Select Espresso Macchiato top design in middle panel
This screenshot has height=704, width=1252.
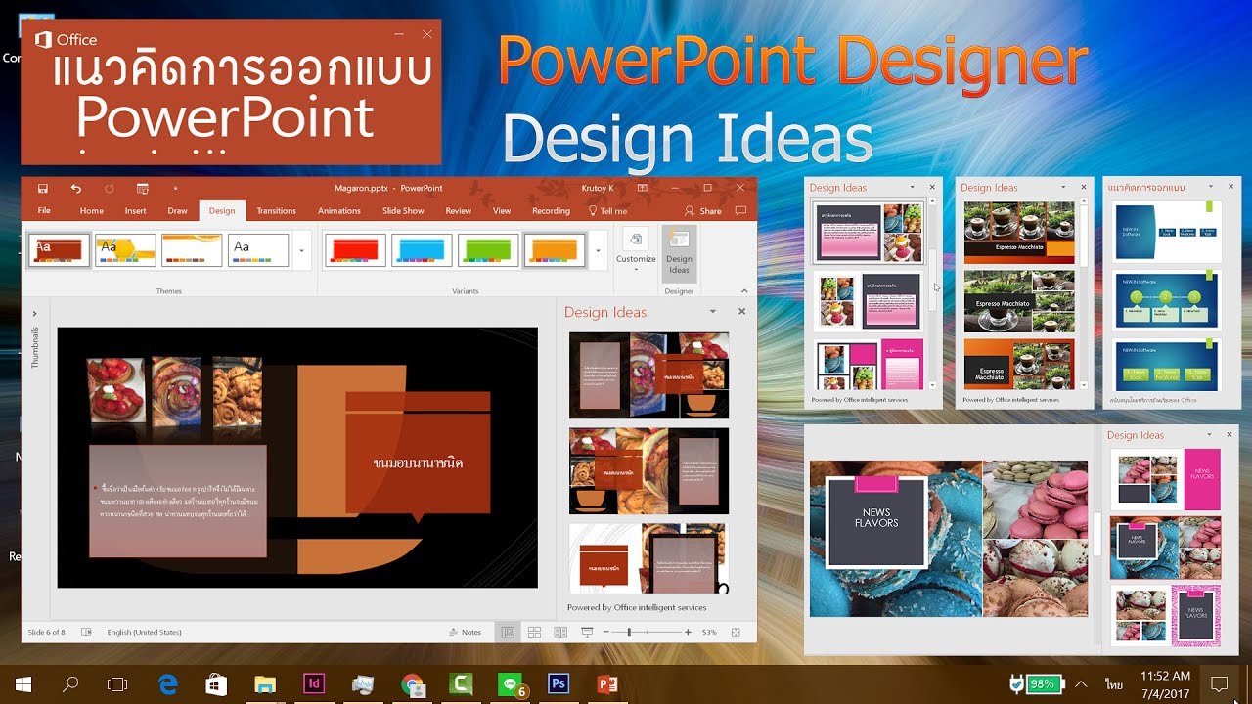point(1019,233)
